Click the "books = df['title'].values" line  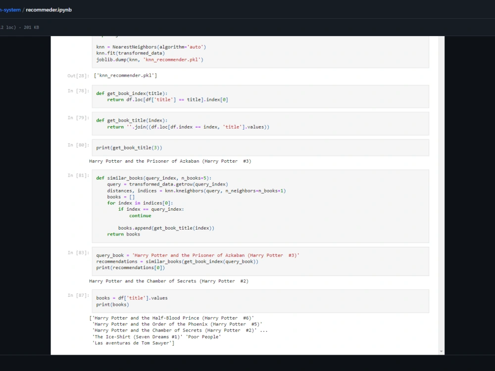coord(132,298)
